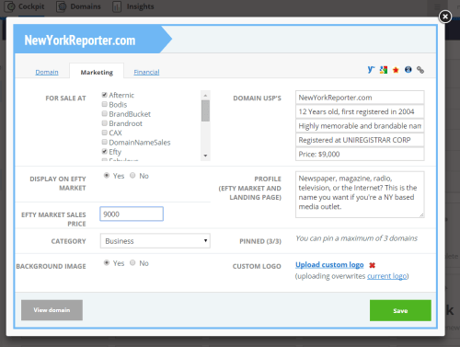This screenshot has height=347, width=460.
Task: Click the orange star favorite icon
Action: [x=396, y=70]
